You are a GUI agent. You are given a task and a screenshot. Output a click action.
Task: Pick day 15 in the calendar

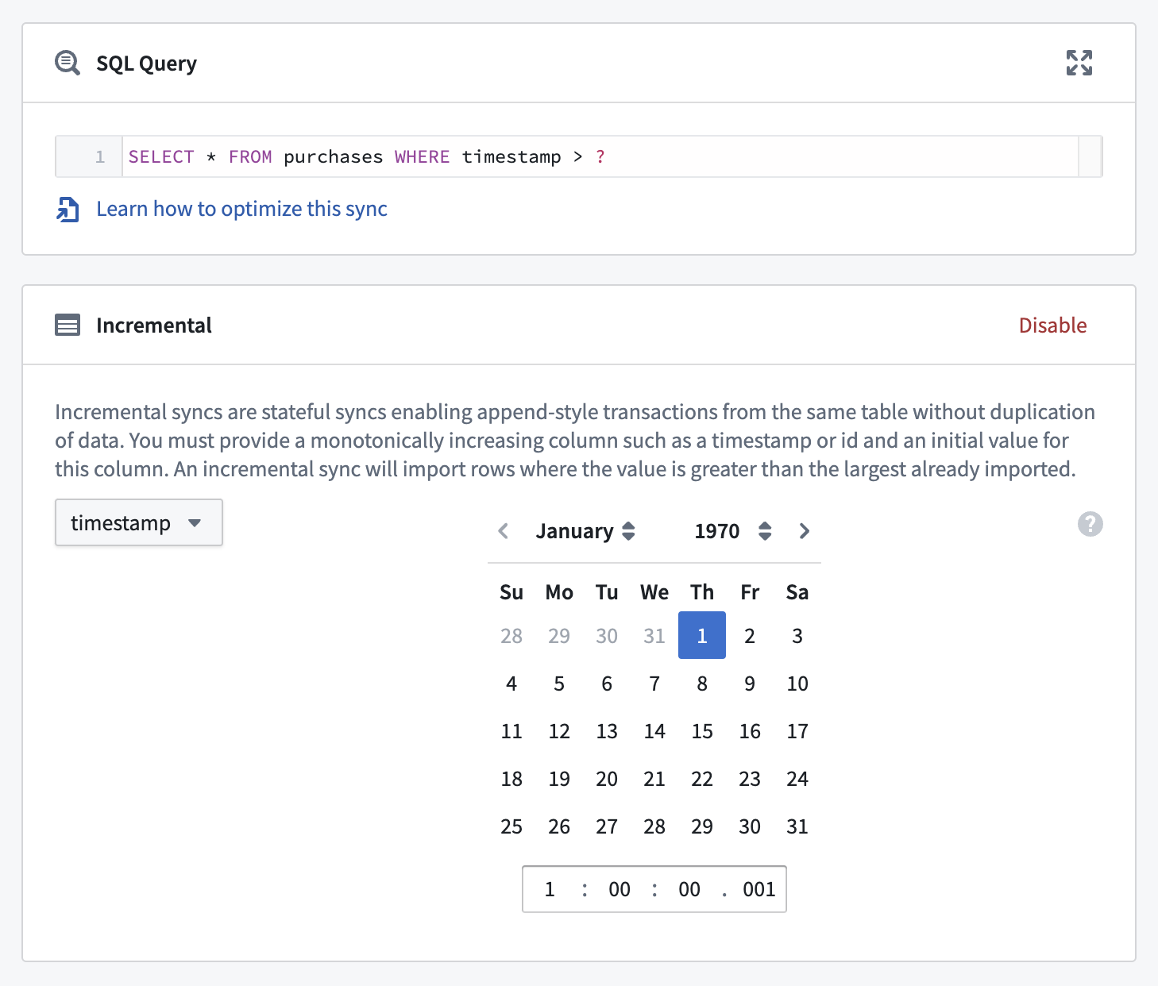point(702,730)
